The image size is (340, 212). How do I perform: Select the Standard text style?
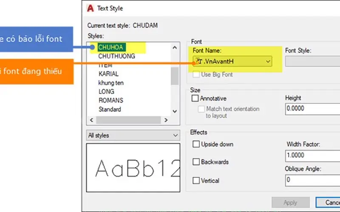point(110,109)
